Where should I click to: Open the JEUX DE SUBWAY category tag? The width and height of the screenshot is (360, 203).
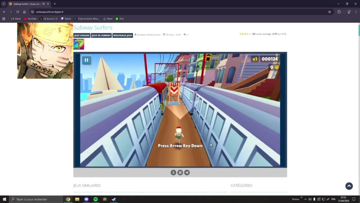point(101,36)
